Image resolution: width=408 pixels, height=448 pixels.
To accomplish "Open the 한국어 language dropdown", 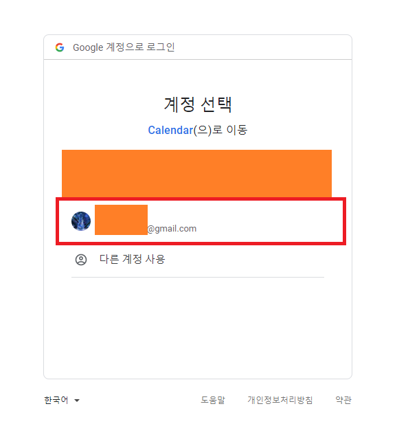I will (62, 400).
